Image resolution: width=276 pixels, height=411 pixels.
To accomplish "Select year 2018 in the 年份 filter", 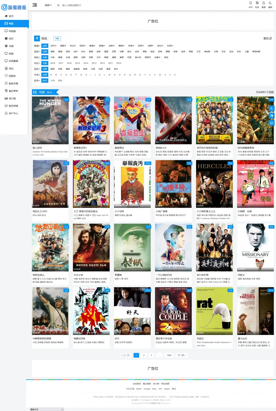I will click(53, 63).
